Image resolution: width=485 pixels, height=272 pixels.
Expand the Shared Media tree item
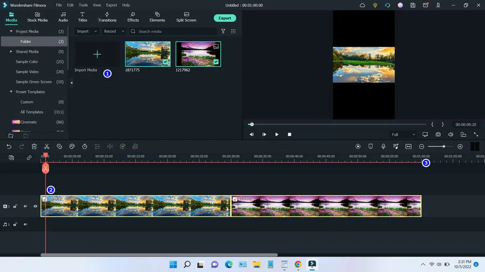click(11, 52)
